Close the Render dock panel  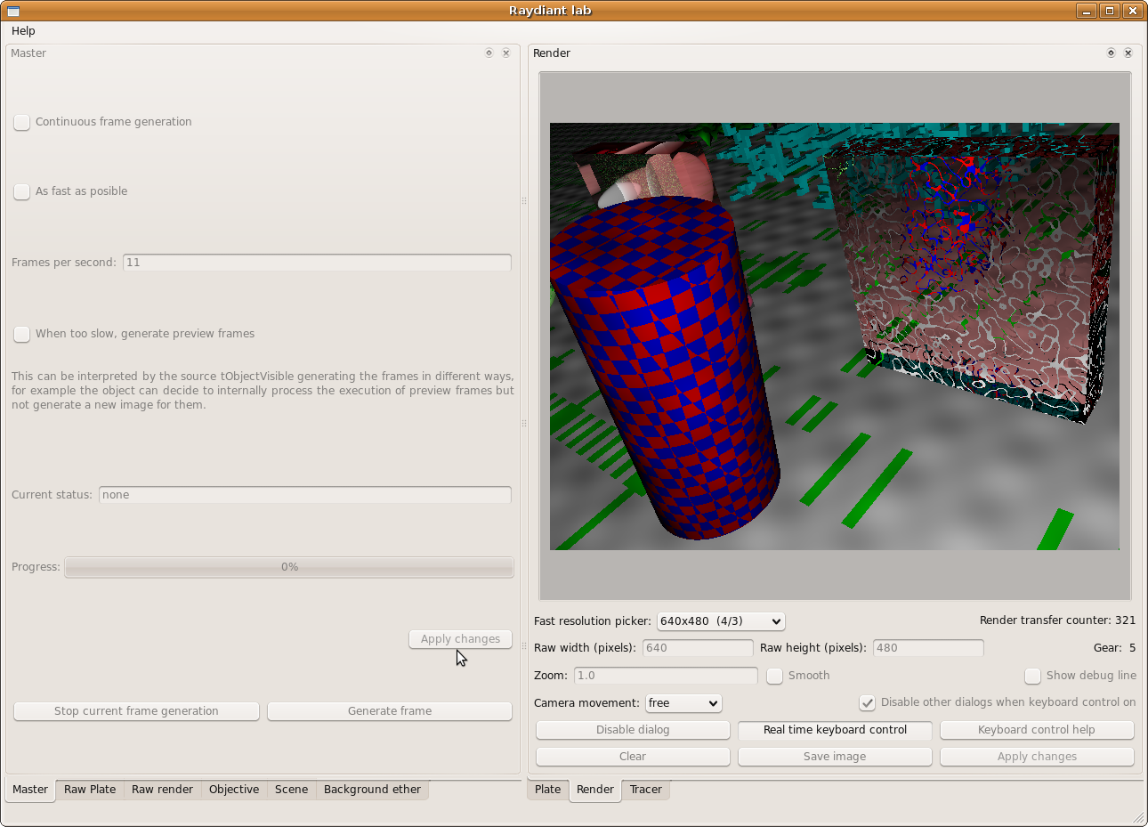tap(1128, 53)
